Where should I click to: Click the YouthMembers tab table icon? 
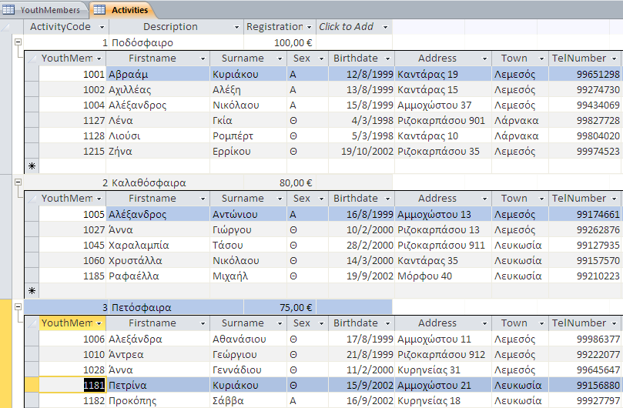coord(8,10)
